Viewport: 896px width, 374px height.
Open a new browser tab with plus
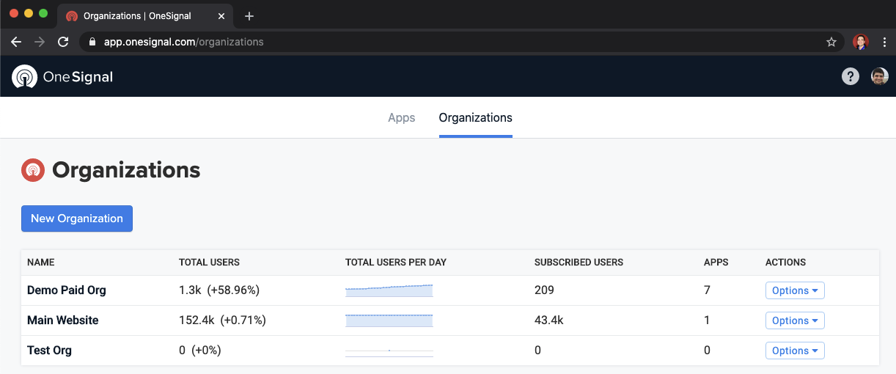click(249, 15)
